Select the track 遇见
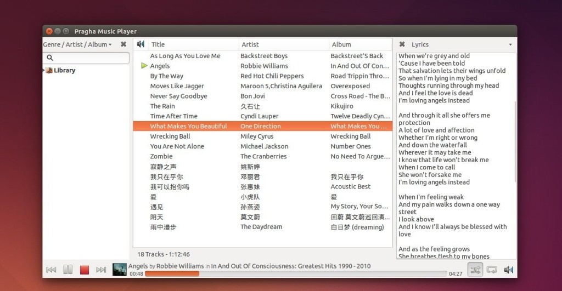The image size is (562, 291). pos(156,207)
